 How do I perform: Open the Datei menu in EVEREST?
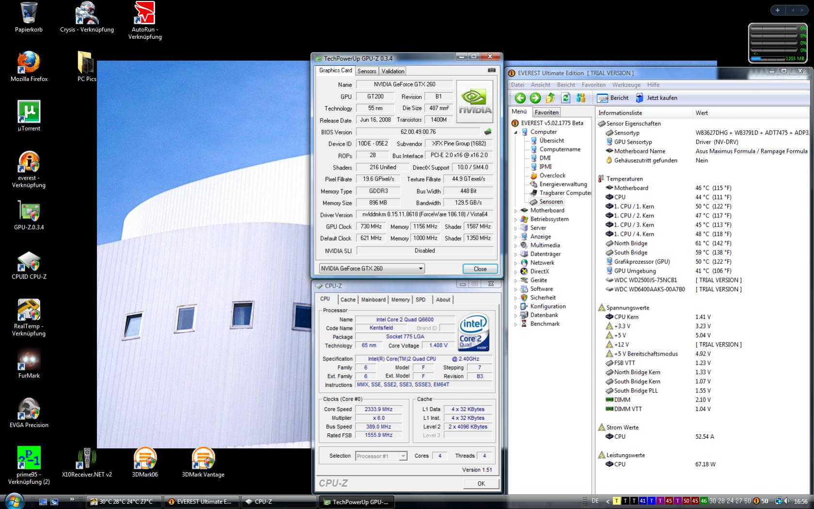point(517,85)
